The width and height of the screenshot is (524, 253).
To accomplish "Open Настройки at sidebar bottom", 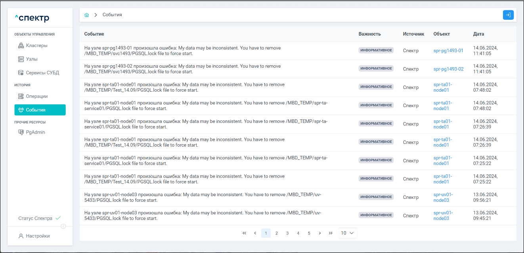I will [x=38, y=236].
